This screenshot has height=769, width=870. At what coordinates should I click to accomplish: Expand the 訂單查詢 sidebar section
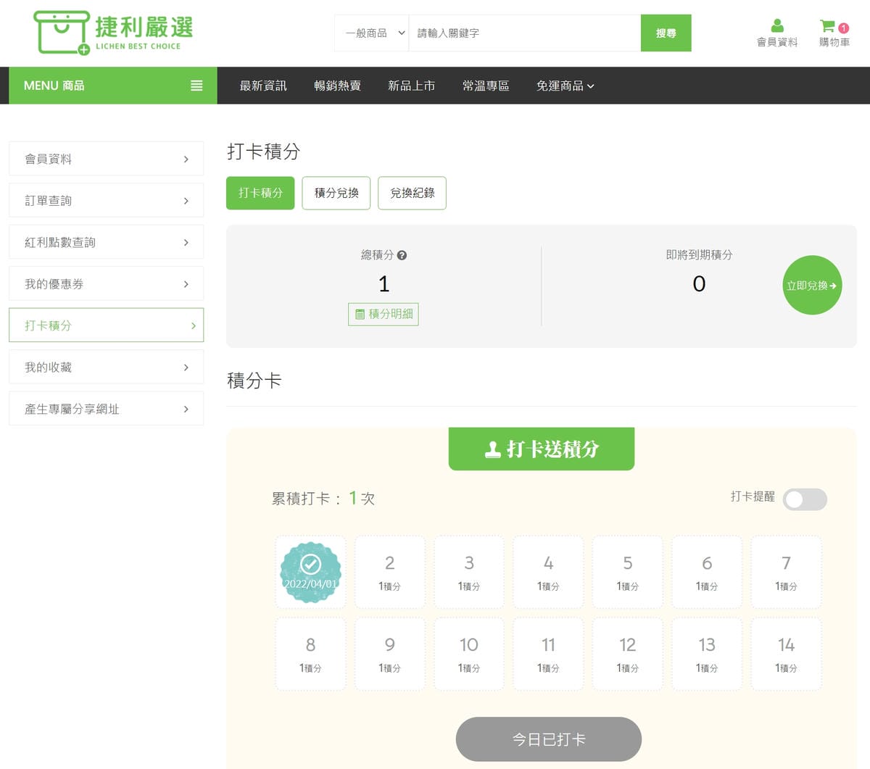[106, 200]
